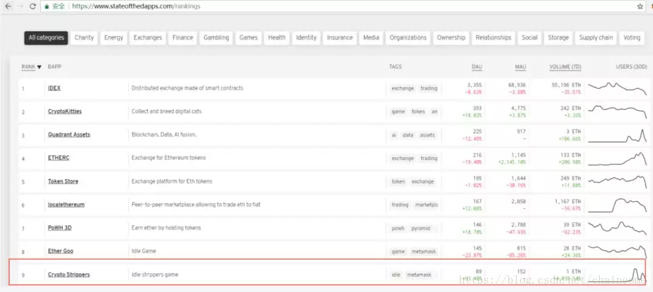The width and height of the screenshot is (653, 292).
Task: Reload the page with the refresh icon
Action: coord(33,6)
